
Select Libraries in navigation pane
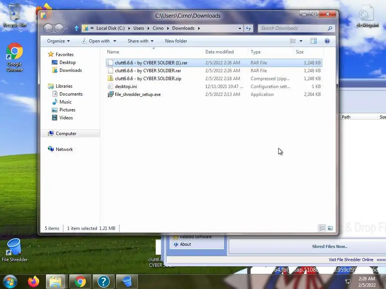click(64, 86)
